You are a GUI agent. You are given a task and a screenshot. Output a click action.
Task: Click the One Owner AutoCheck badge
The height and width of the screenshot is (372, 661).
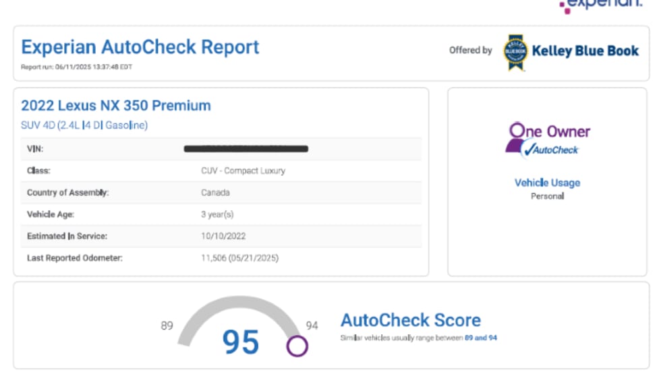click(x=548, y=140)
